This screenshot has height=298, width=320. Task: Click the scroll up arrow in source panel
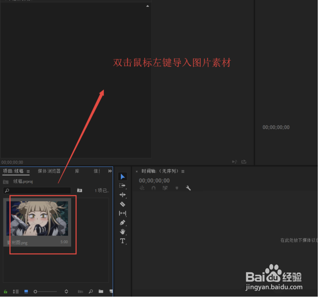(x=148, y=6)
